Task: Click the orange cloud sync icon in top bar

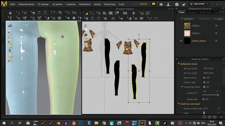Action: point(153,4)
